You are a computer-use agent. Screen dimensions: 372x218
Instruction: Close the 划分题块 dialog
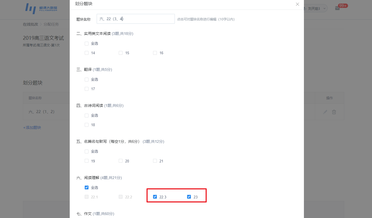(297, 4)
